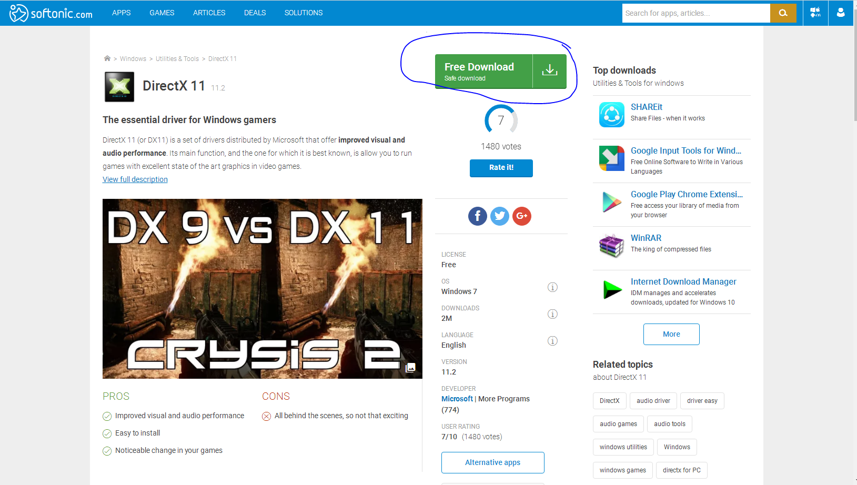Select the Windows topic tag

point(677,447)
